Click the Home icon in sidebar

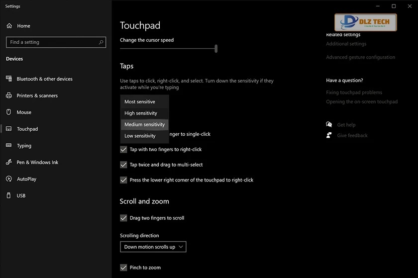point(9,26)
